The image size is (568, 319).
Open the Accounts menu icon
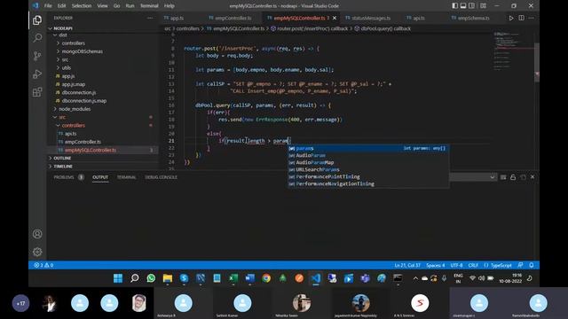click(37, 234)
